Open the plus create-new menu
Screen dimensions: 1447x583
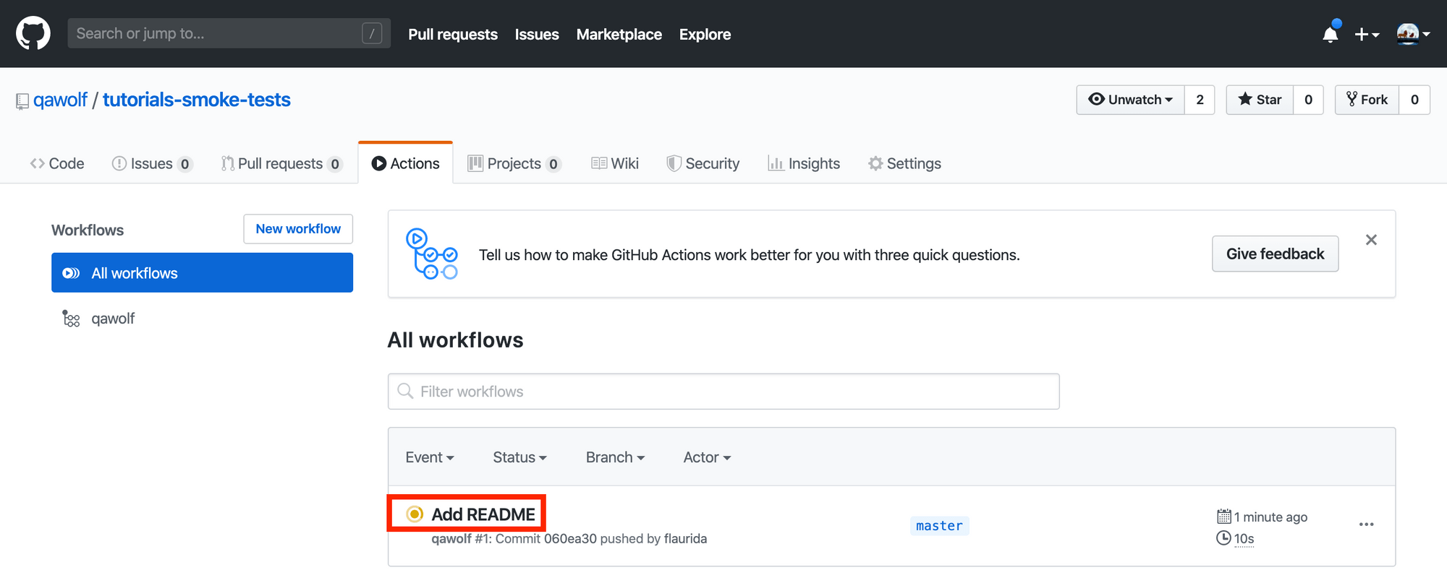click(1367, 34)
